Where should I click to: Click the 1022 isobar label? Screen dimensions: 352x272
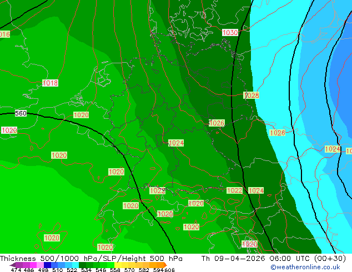[x=234, y=190]
